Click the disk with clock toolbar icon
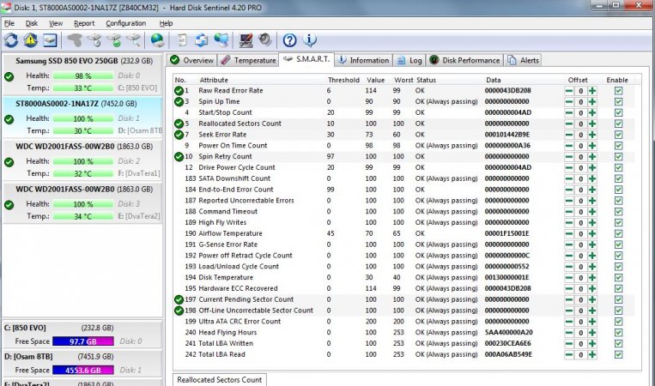 click(94, 40)
